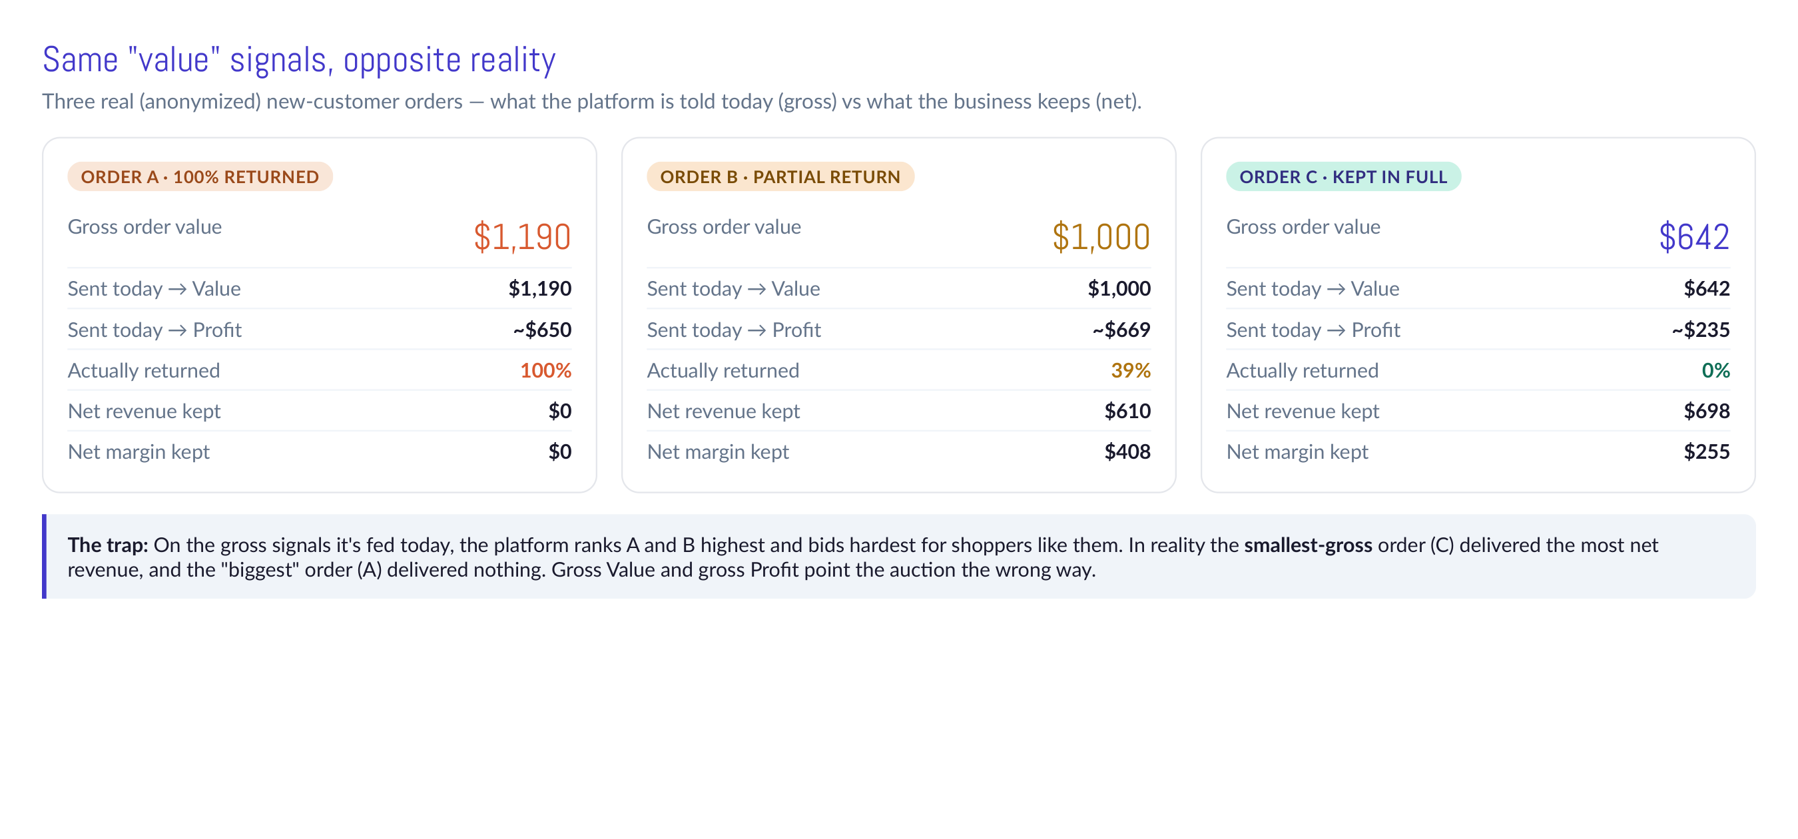Viewport: 1798px width, 839px height.
Task: Click Order B's ~$669 profit amount
Action: point(1121,330)
